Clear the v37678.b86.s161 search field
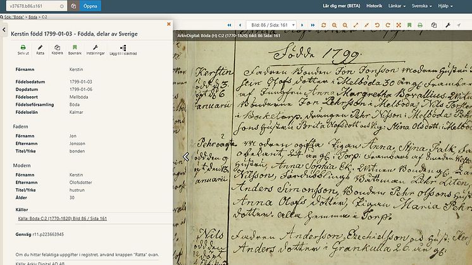 pos(62,6)
